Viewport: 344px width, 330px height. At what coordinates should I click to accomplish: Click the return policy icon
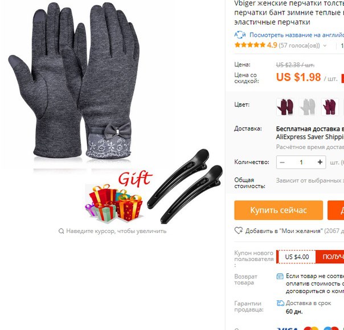(x=280, y=276)
